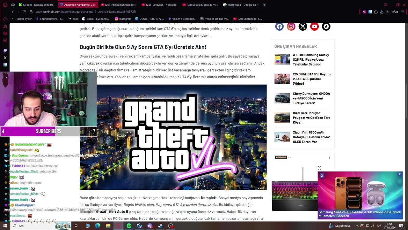Open the Windows Start menu
Viewport: 408px width, 230px height.
tap(5, 226)
